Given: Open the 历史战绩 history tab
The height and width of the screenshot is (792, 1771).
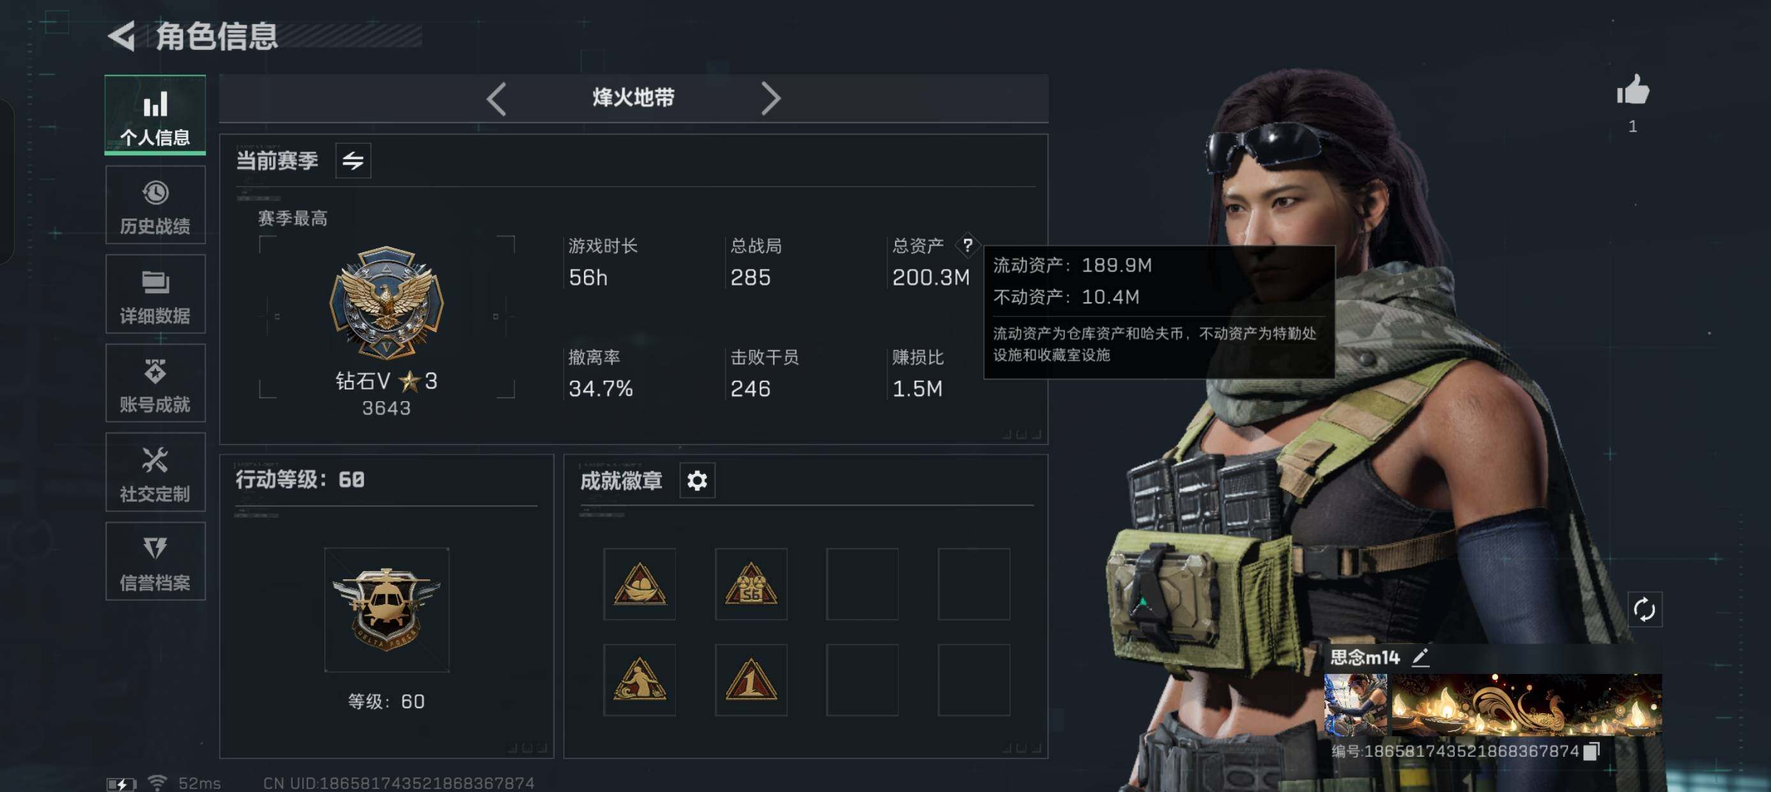Looking at the screenshot, I should [155, 205].
